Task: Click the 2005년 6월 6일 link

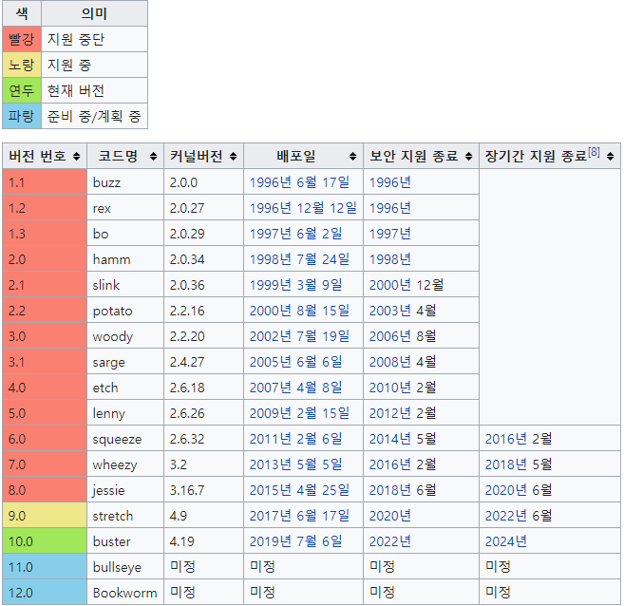Action: pos(295,362)
